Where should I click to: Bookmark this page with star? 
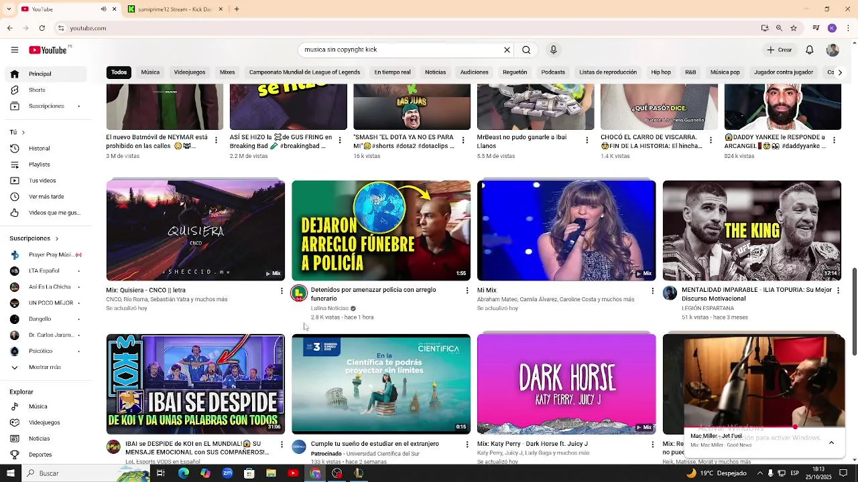pos(794,28)
